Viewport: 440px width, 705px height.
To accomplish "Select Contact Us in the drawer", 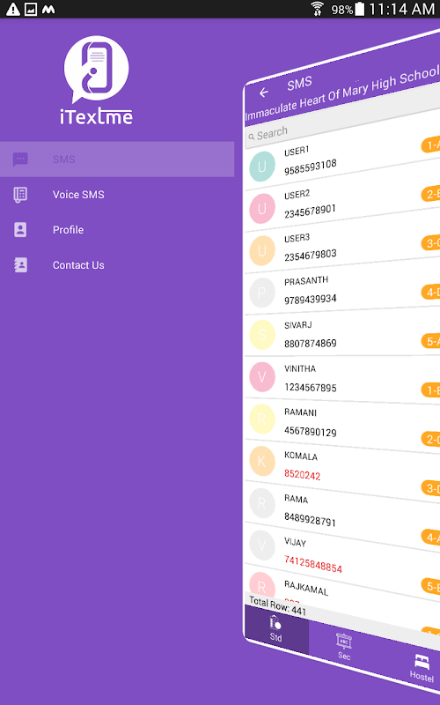I will pyautogui.click(x=117, y=265).
